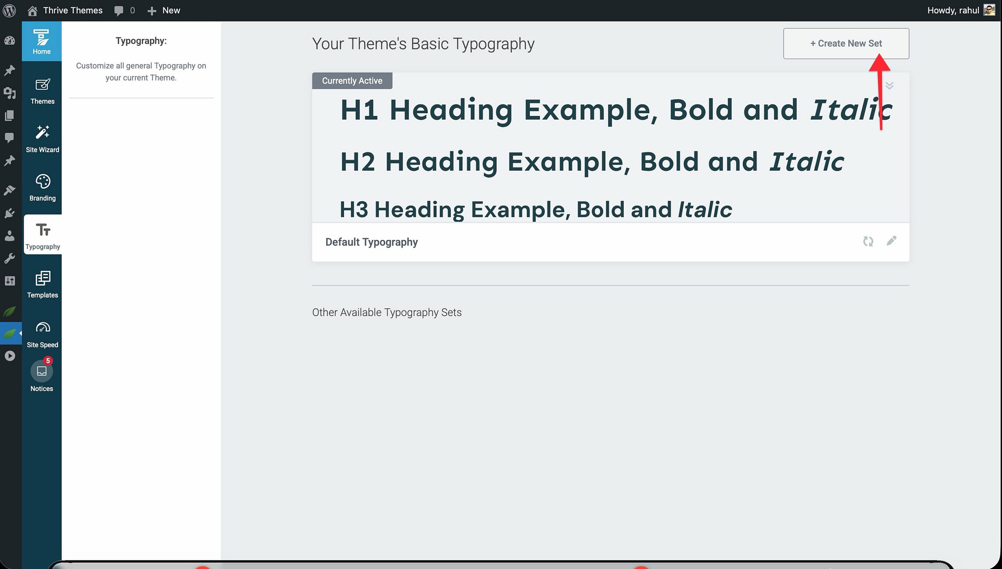Open the WordPress Users menu icon
The width and height of the screenshot is (1002, 569).
click(9, 236)
